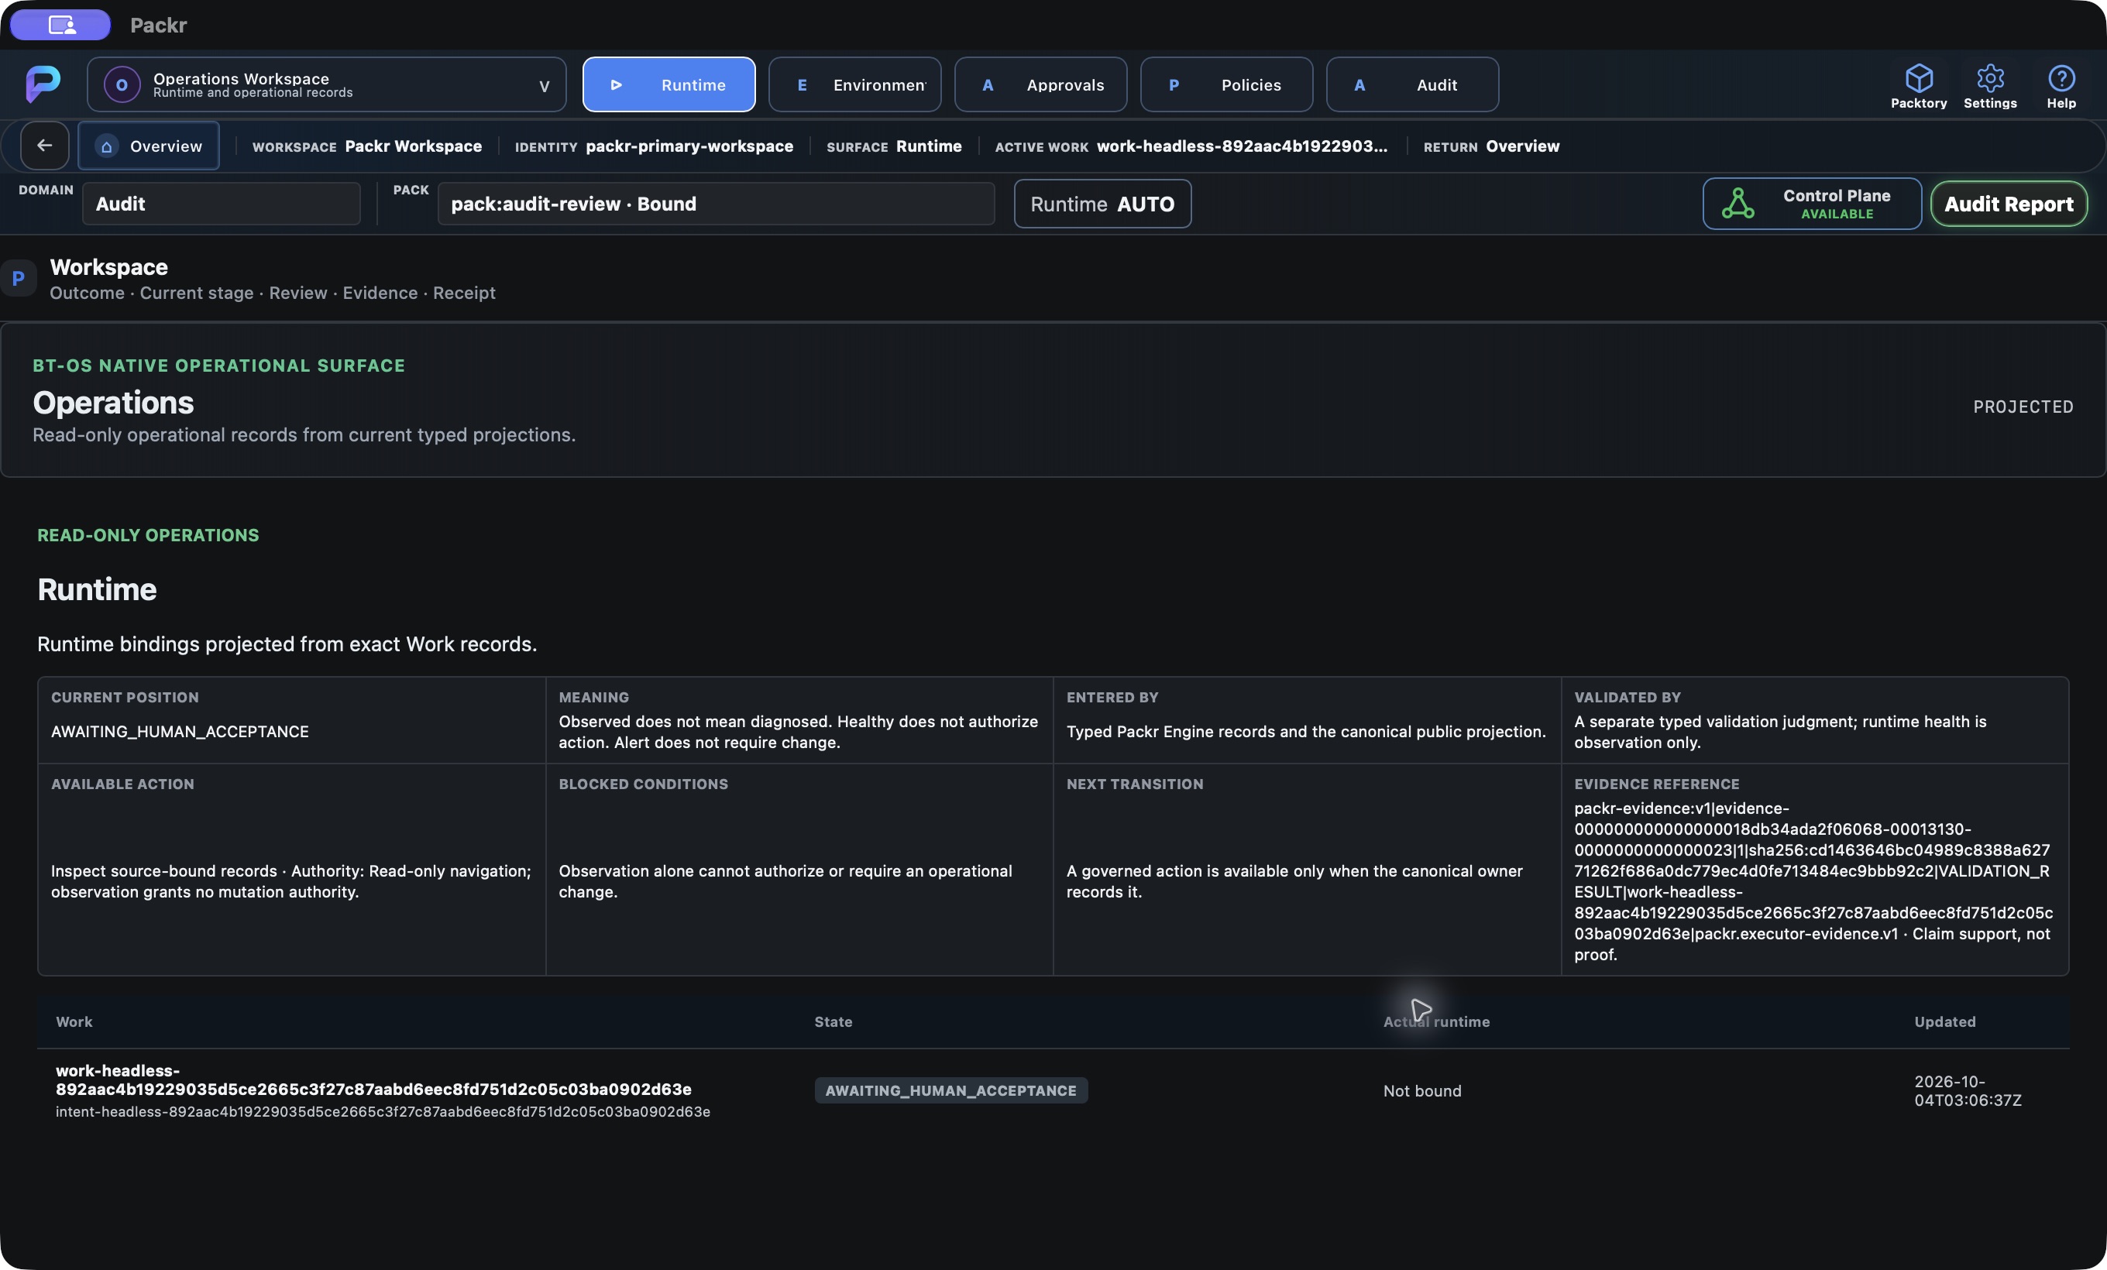Click the AWAITING_HUMAN_ACCEPTANCE state badge
The height and width of the screenshot is (1270, 2107).
(951, 1090)
